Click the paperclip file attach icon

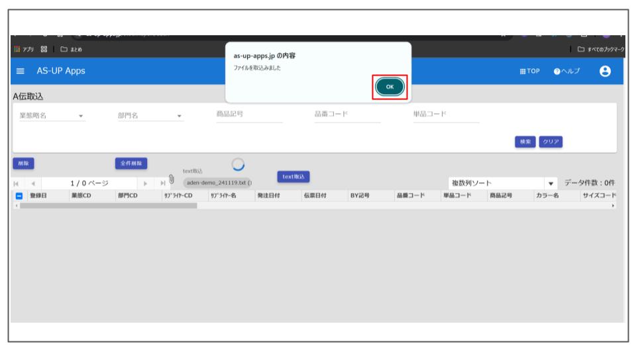pos(170,179)
